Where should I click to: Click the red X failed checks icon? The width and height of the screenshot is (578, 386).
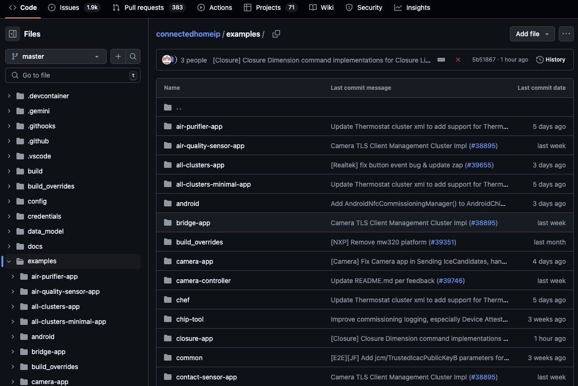coord(458,60)
